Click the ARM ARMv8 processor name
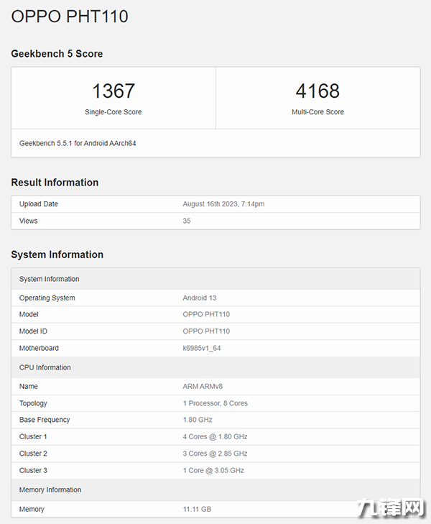This screenshot has height=524, width=431. 203,387
